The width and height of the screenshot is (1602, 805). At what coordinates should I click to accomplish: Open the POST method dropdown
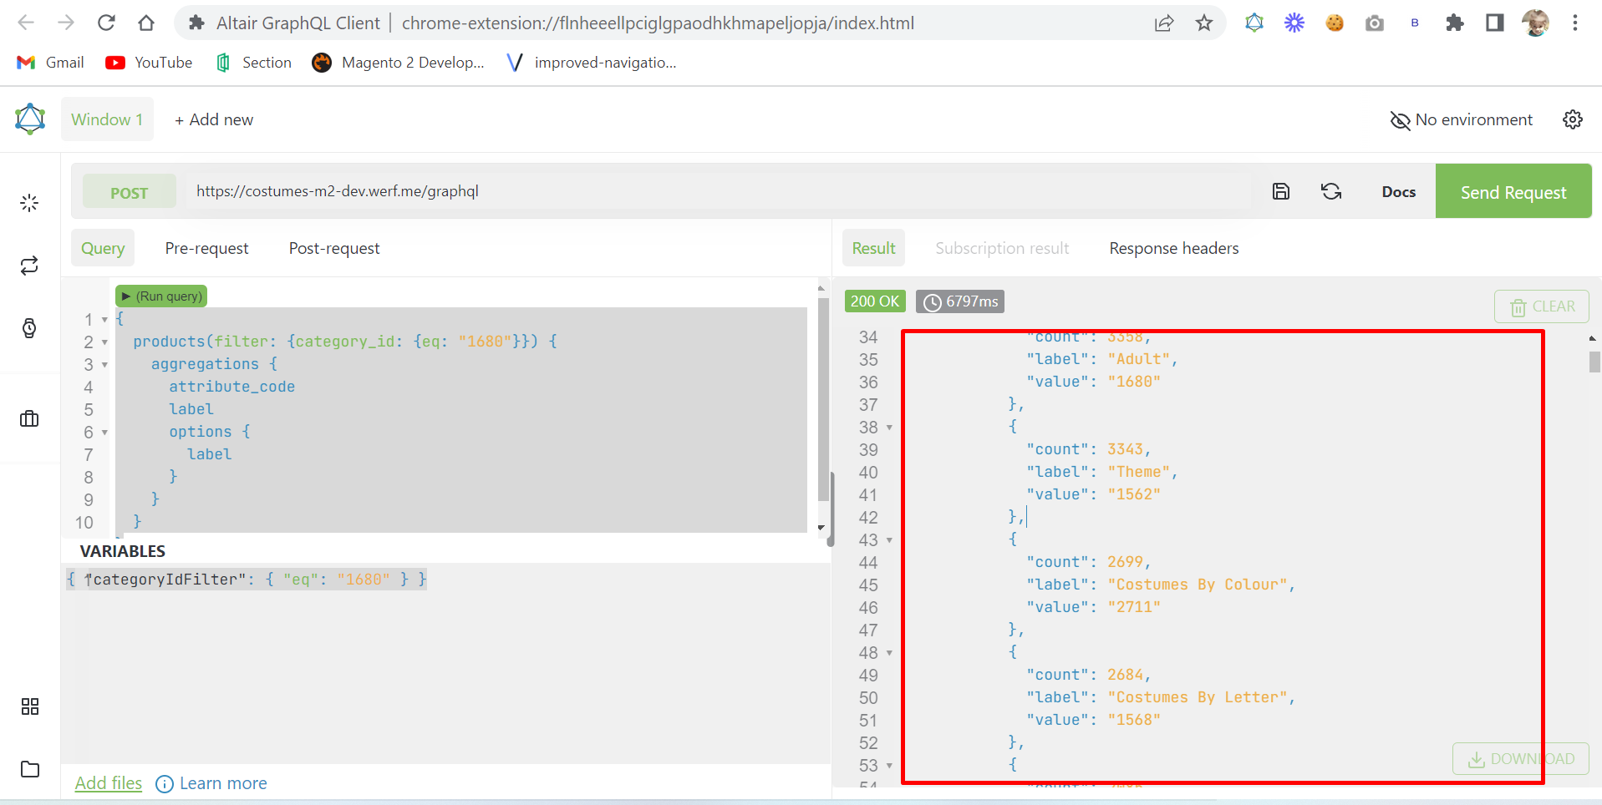point(130,191)
